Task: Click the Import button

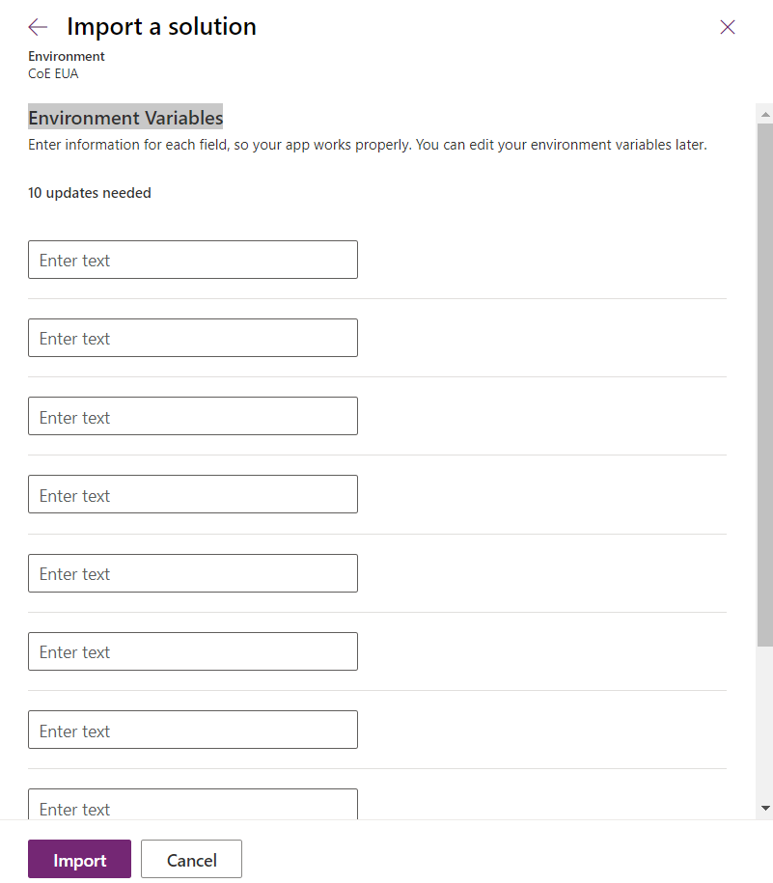Action: [x=79, y=859]
